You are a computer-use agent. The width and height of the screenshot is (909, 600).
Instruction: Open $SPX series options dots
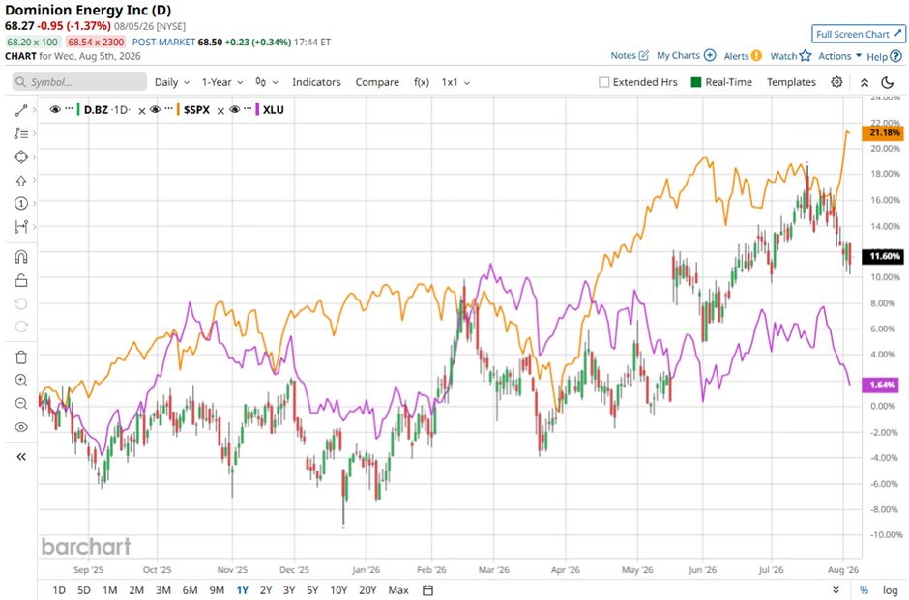click(168, 108)
